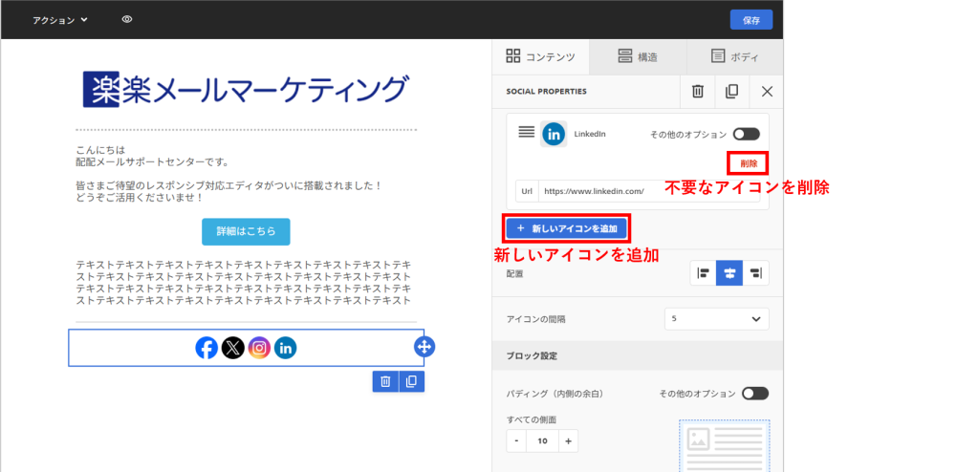Image resolution: width=979 pixels, height=472 pixels.
Task: Open the アイコンの間隔 dropdown
Action: tap(717, 319)
